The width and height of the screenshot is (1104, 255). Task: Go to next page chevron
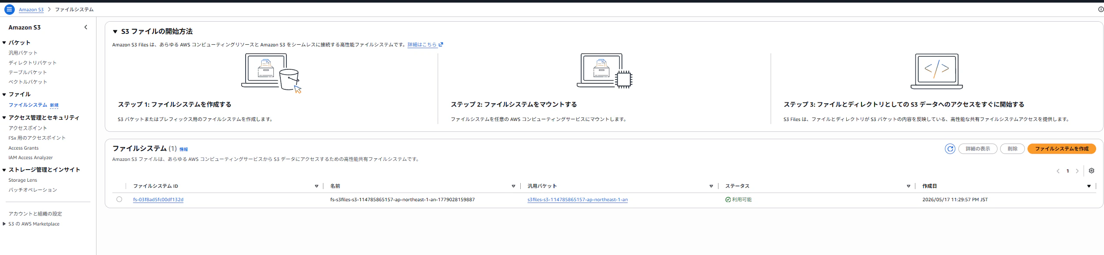pyautogui.click(x=1077, y=171)
